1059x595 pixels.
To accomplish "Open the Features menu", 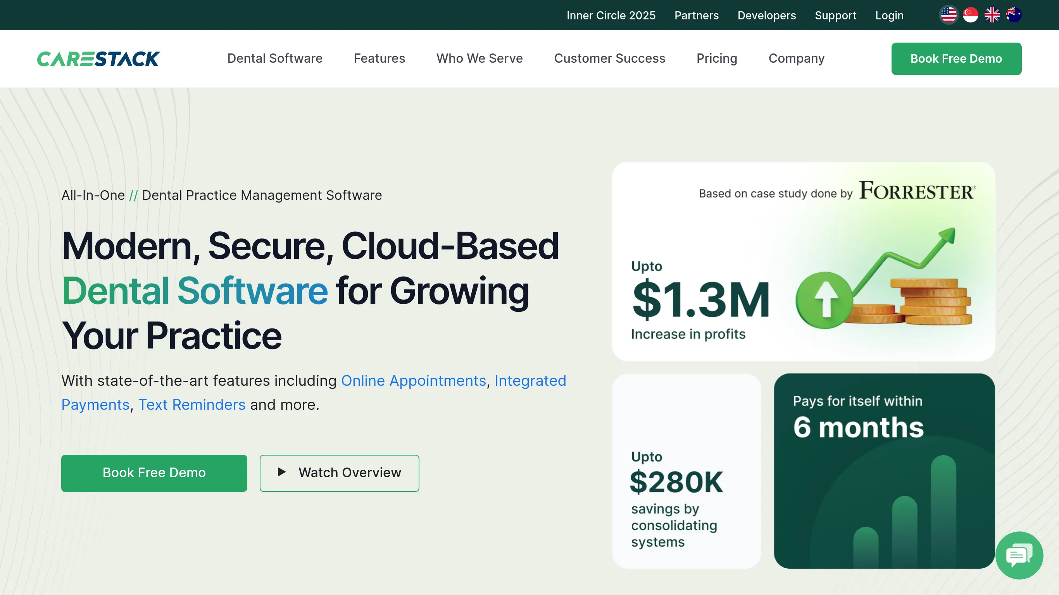I will pos(379,58).
